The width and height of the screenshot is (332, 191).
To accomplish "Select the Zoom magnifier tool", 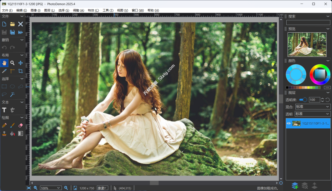I will (x=12, y=63).
